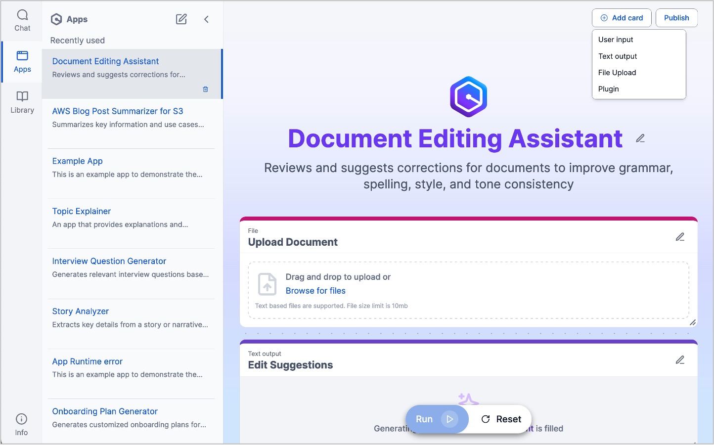
Task: Reset the app with Reset button
Action: tap(501, 419)
